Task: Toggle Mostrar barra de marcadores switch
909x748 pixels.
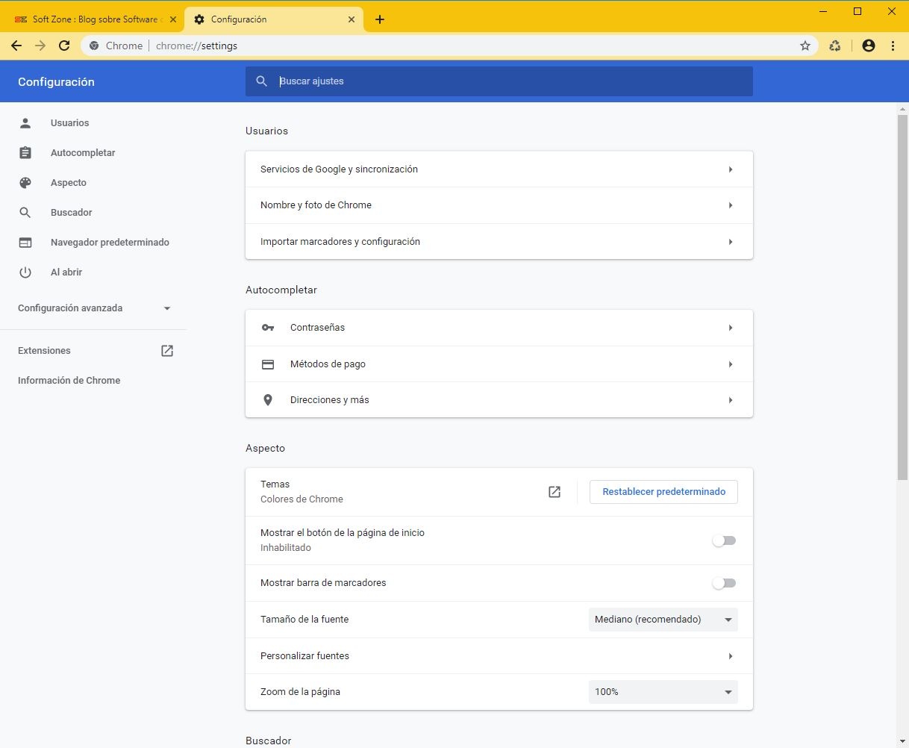Action: coord(724,583)
